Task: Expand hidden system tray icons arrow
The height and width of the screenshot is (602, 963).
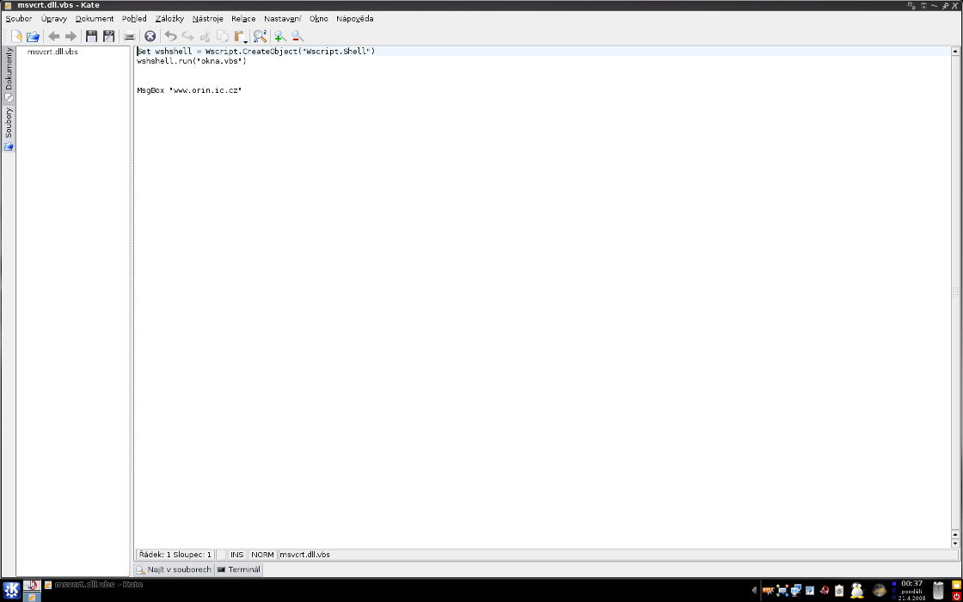Action: 754,590
